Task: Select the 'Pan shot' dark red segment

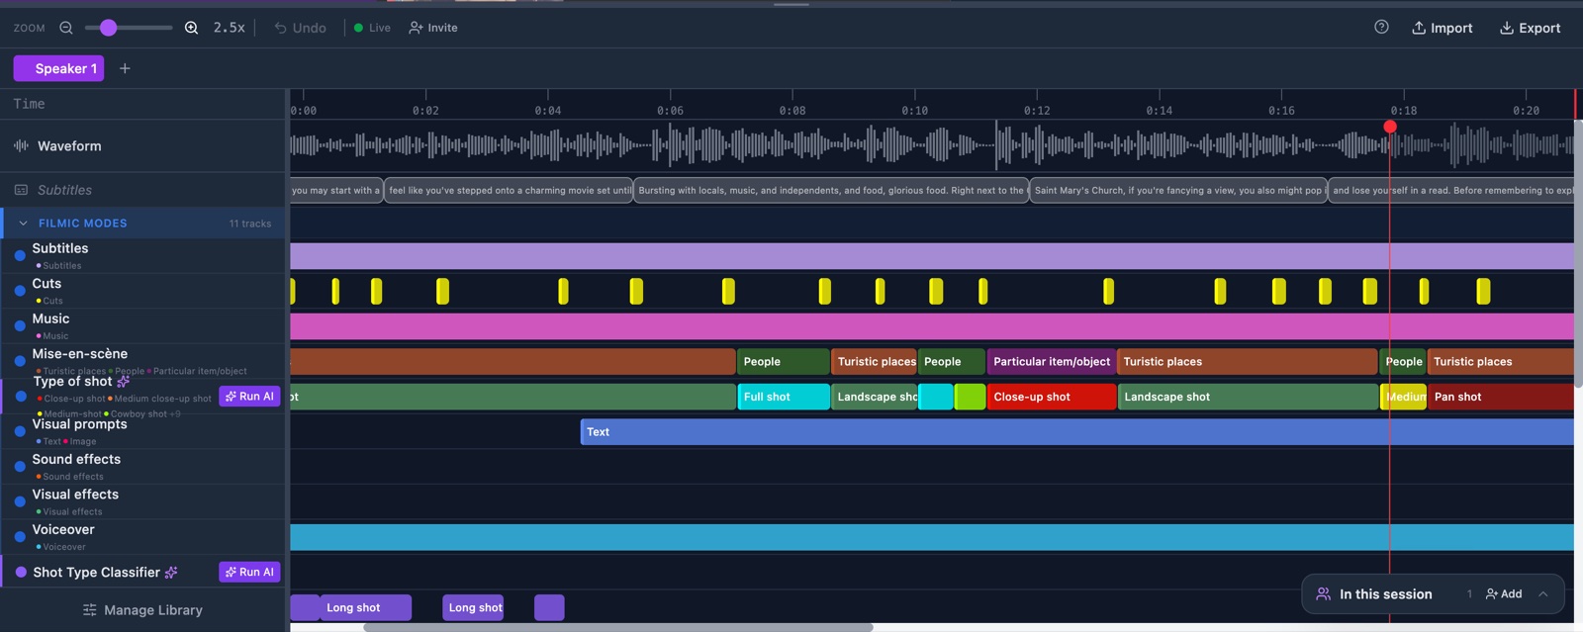Action: (x=1501, y=397)
